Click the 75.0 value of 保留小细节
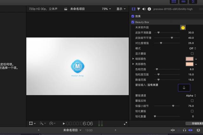Screen dimensions: 203x135 [x=191, y=106]
